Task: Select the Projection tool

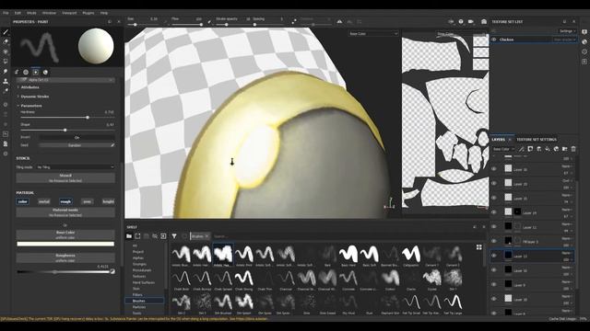Action: 6,51
